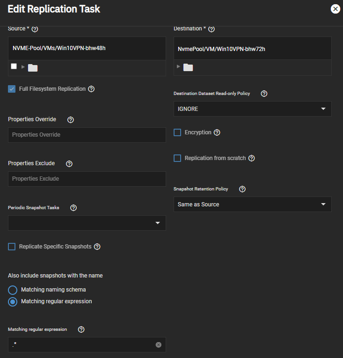Open help for Full Filesystem Replication
The image size is (343, 358).
91,89
